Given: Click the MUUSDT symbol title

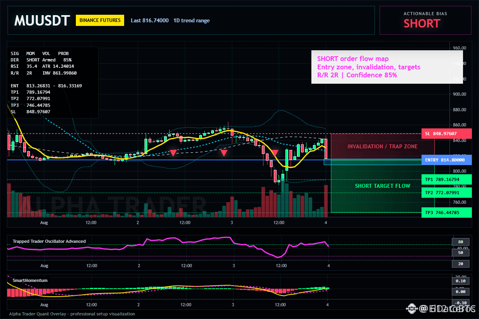Looking at the screenshot, I should click(42, 20).
